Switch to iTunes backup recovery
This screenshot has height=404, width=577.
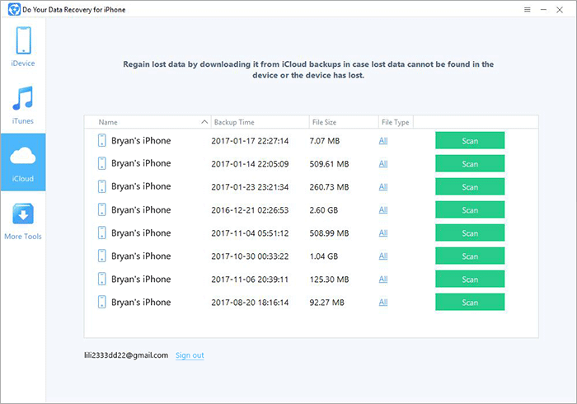(x=23, y=105)
